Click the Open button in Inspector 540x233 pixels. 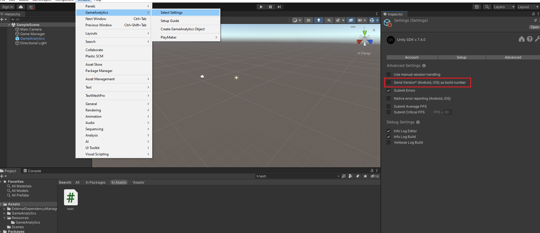tap(534, 27)
